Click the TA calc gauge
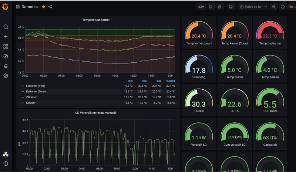The image size is (296, 172). [199, 100]
